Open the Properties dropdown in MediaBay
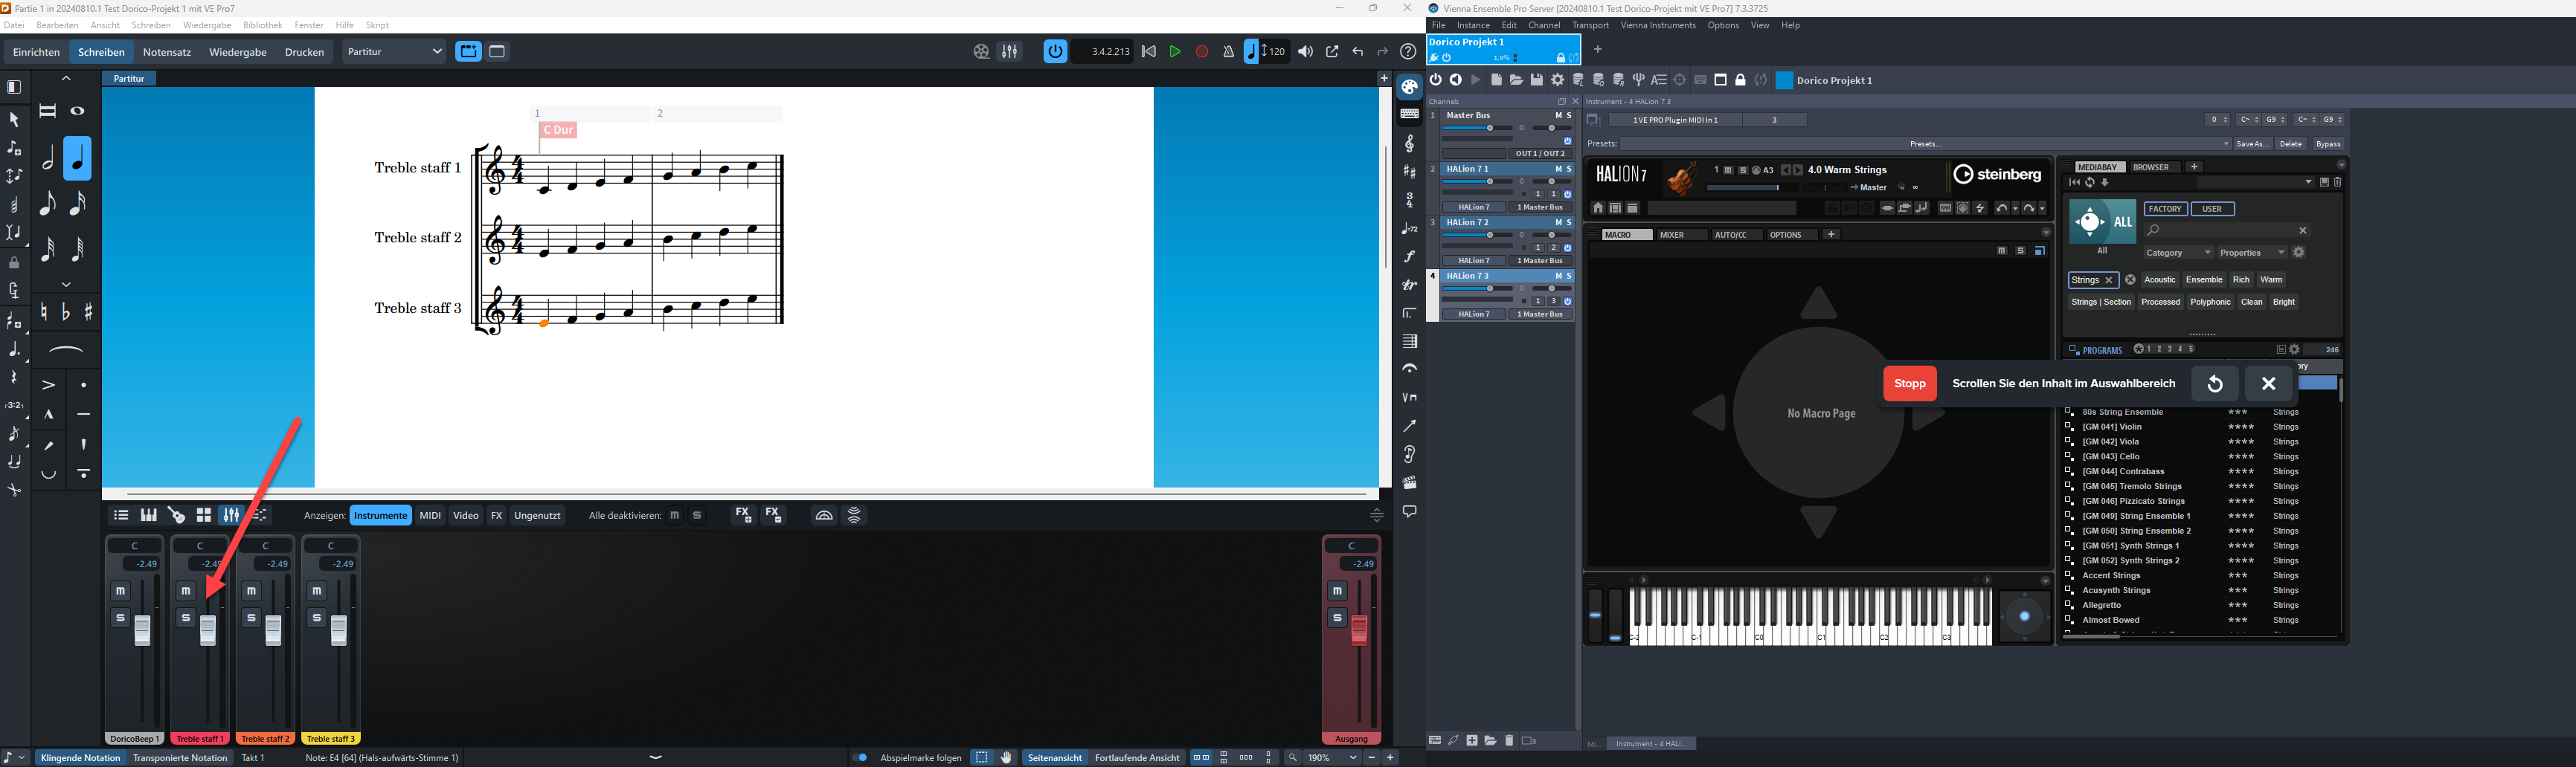This screenshot has height=767, width=2576. coord(2252,253)
